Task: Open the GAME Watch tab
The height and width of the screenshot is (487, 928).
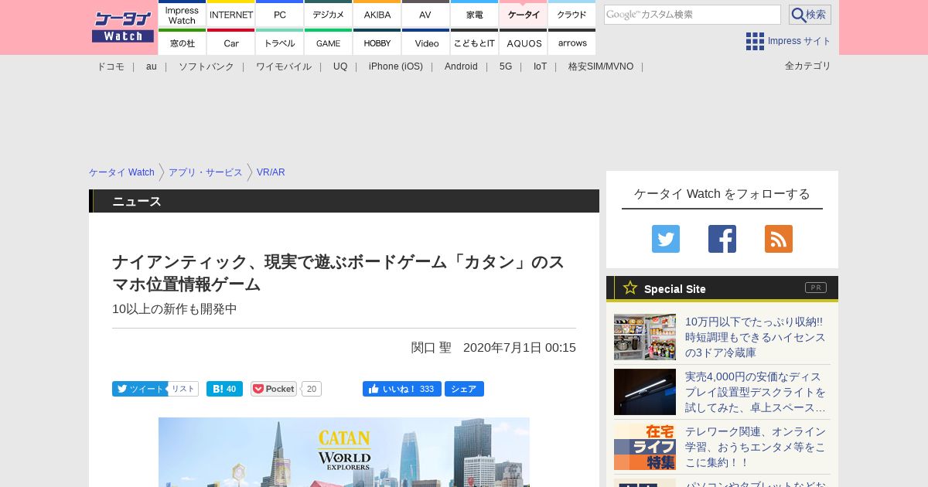Action: (x=329, y=43)
